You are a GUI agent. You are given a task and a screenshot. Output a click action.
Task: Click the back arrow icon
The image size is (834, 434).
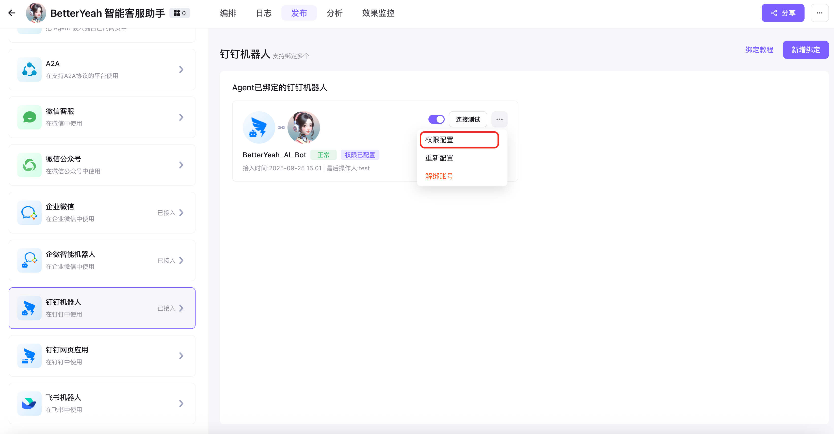point(12,13)
